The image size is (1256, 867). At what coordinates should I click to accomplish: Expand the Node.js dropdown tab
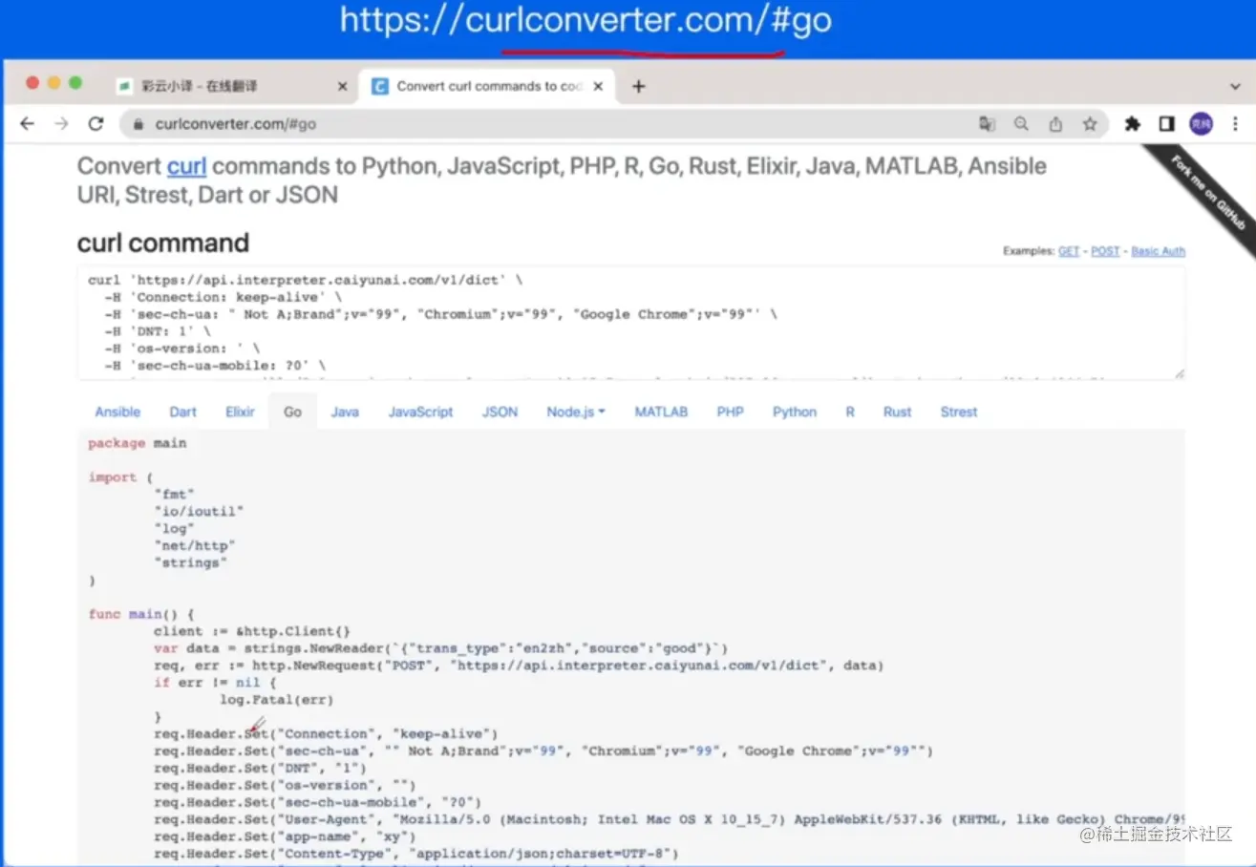(576, 412)
